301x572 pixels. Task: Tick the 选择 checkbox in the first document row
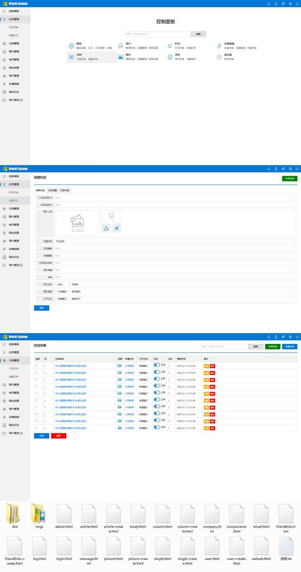[x=36, y=366]
